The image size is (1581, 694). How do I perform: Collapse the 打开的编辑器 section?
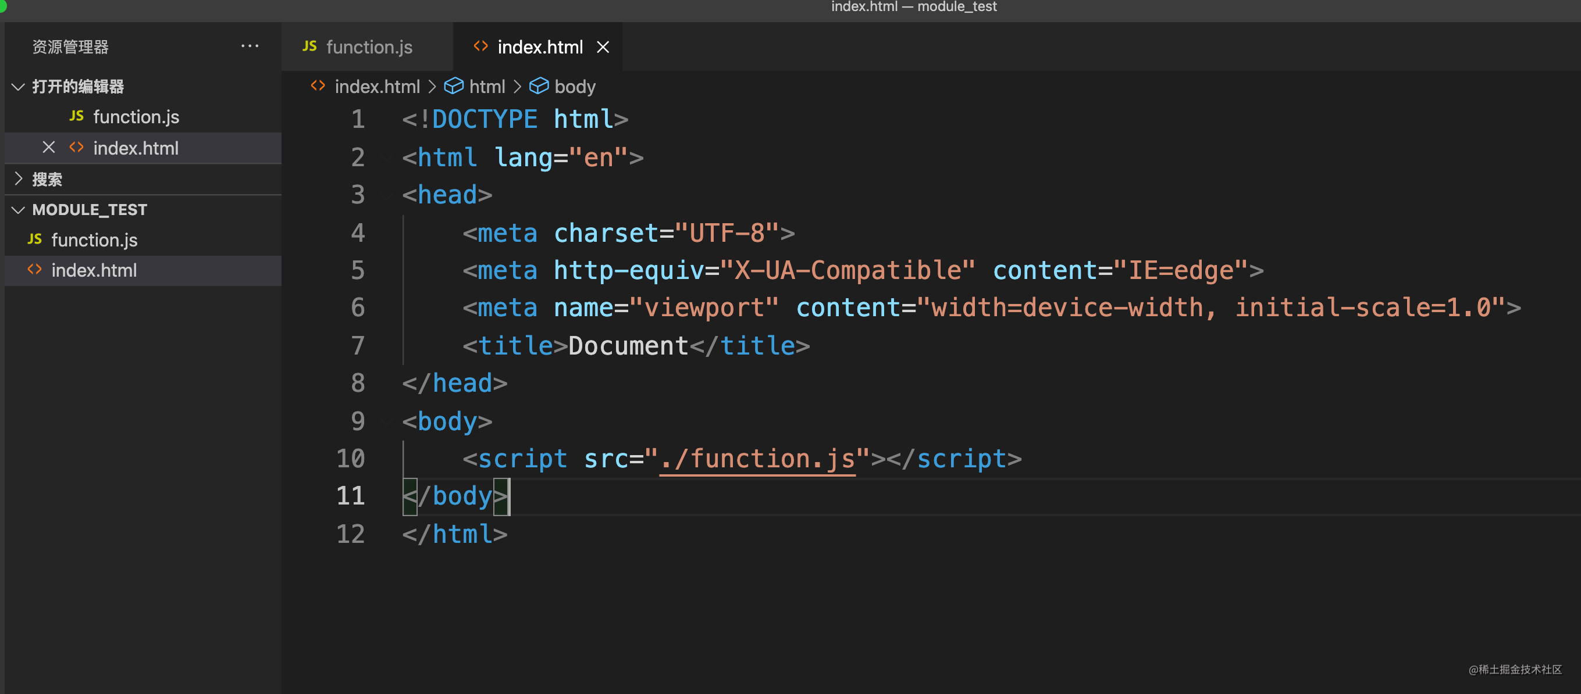[x=19, y=87]
